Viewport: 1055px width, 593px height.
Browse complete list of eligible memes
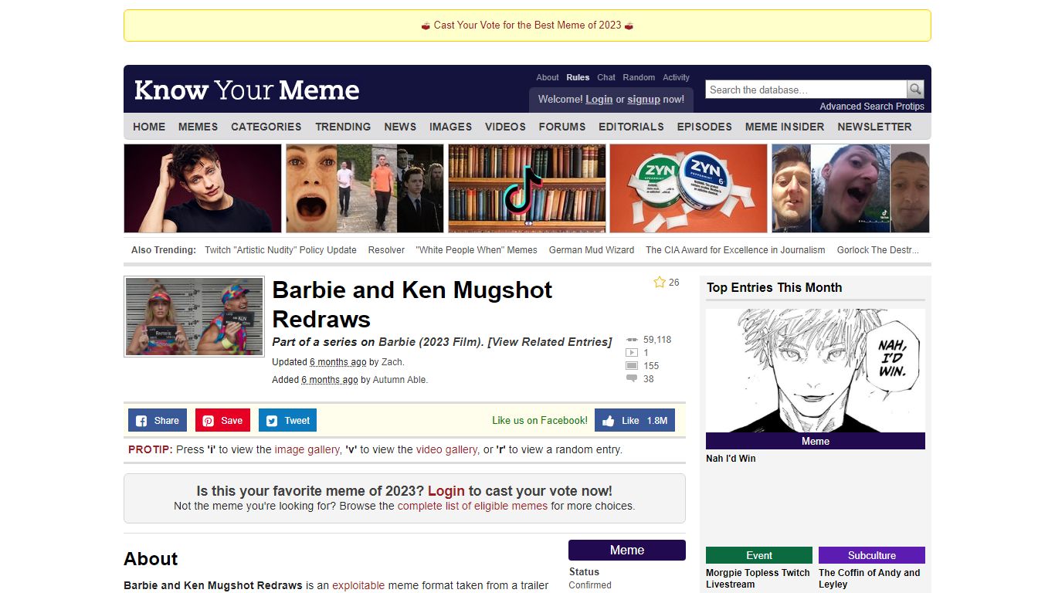click(x=473, y=507)
